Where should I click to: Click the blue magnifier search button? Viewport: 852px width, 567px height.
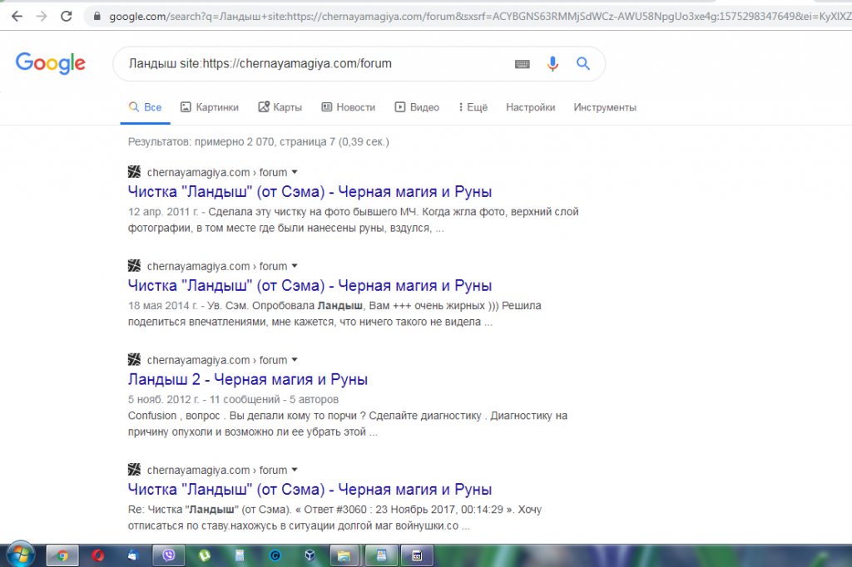[x=583, y=63]
